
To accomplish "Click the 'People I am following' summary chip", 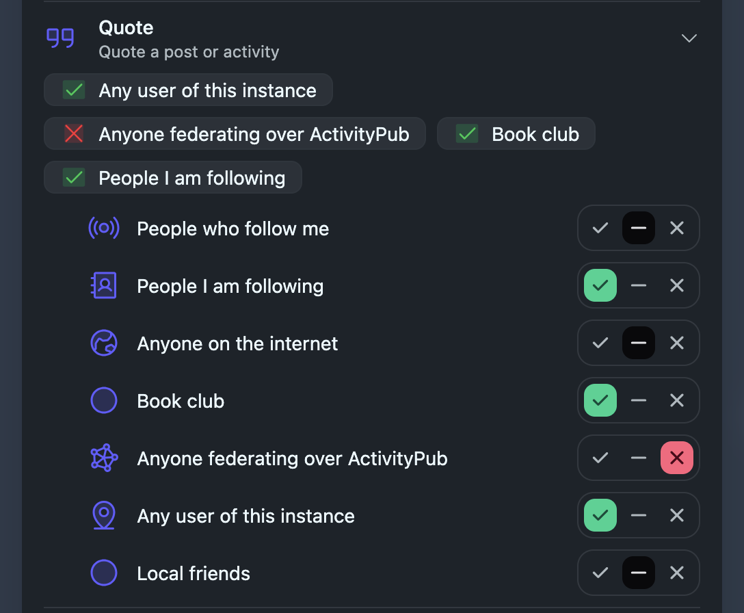I will tap(173, 178).
